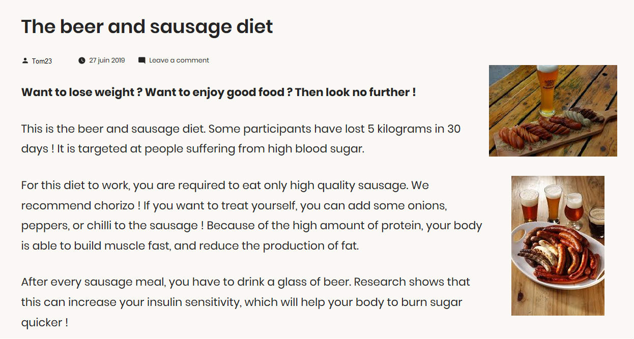Click the bold 'Want to lose weight' line
Viewport: 634px width, 339px height.
click(x=218, y=93)
